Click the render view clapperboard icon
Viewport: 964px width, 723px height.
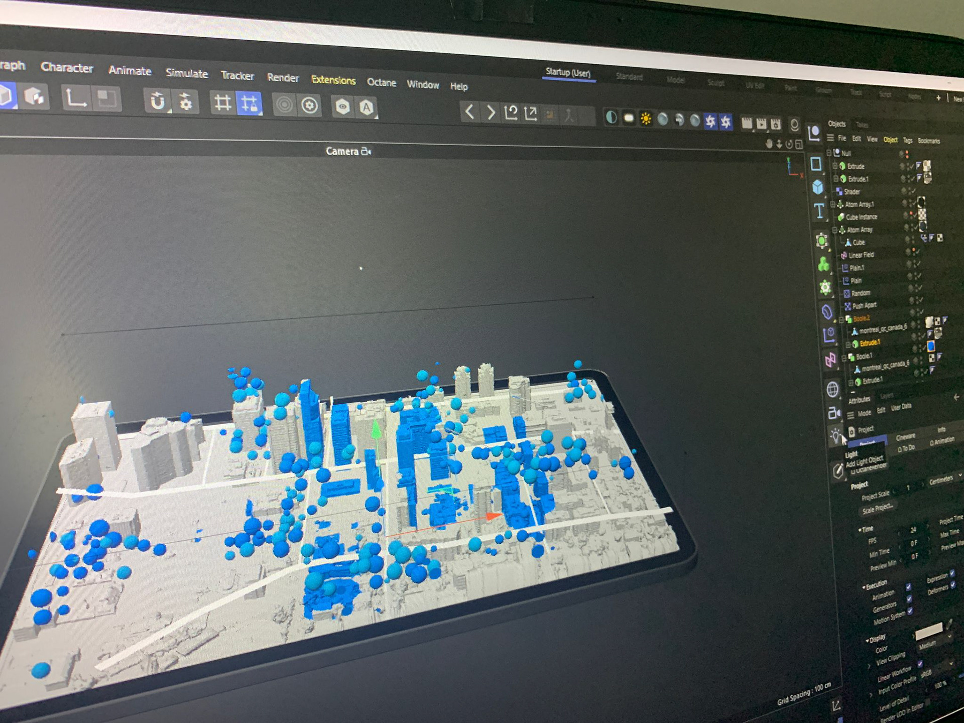(747, 123)
